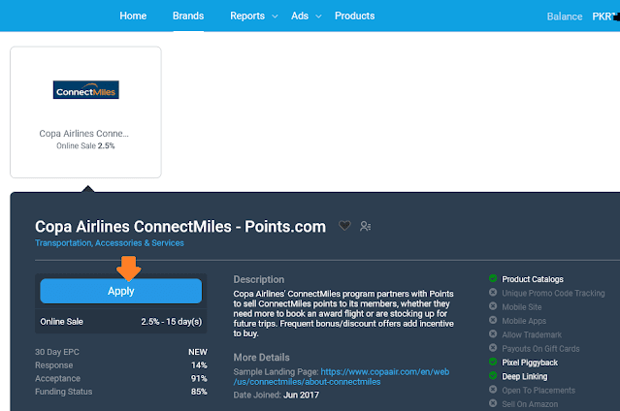Click the Open To Placements label
620x411 pixels.
(x=538, y=391)
